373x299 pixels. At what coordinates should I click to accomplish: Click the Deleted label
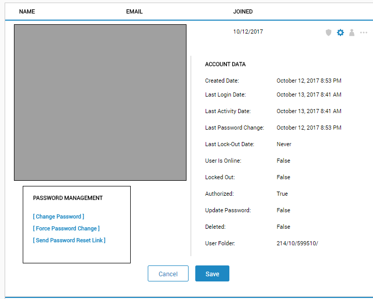pyautogui.click(x=215, y=227)
